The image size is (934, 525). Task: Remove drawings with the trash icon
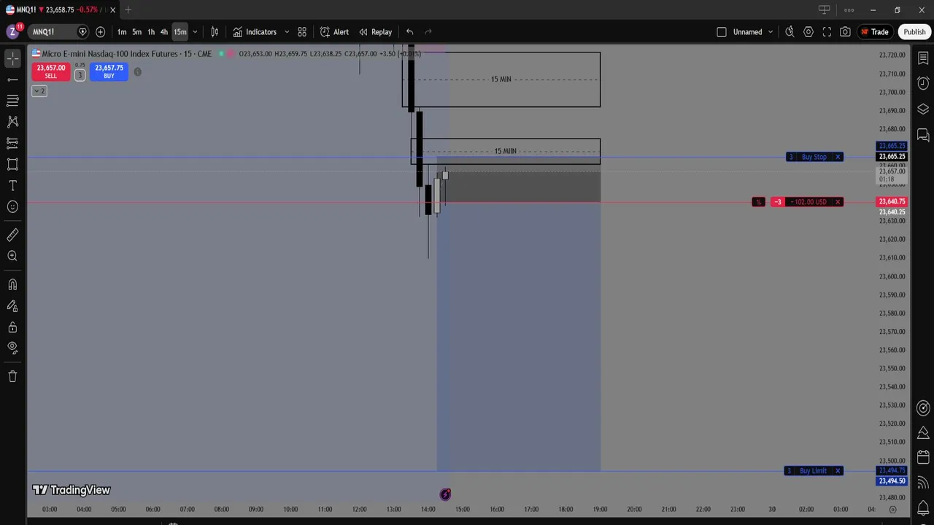pos(12,376)
